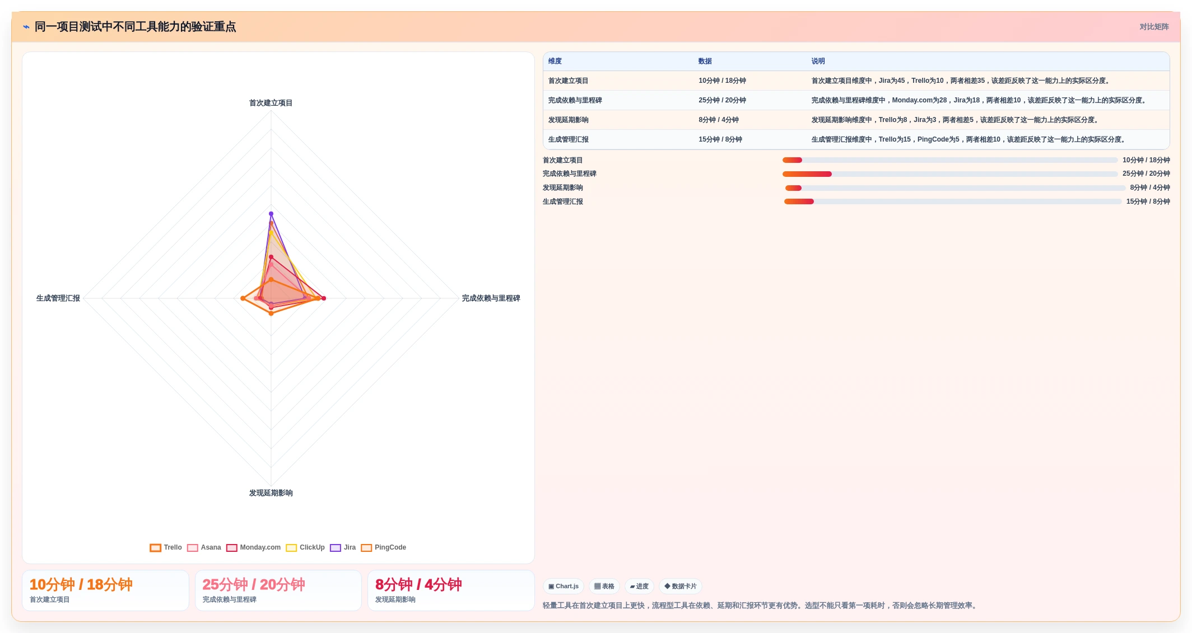The image size is (1192, 633).
Task: Click the 发现延期影响 progress bar
Action: (x=955, y=188)
